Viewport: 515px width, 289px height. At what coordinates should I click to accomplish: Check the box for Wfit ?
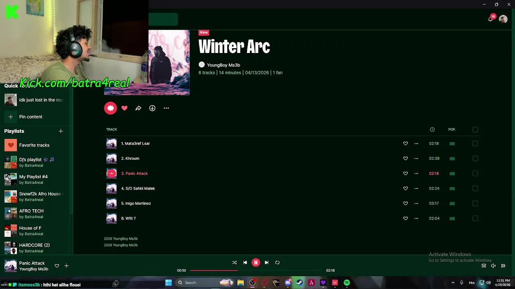click(x=475, y=218)
